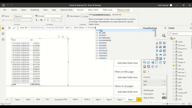The image size is (192, 108).
Task: Toggle the Cross-report switch
Action: click(164, 94)
